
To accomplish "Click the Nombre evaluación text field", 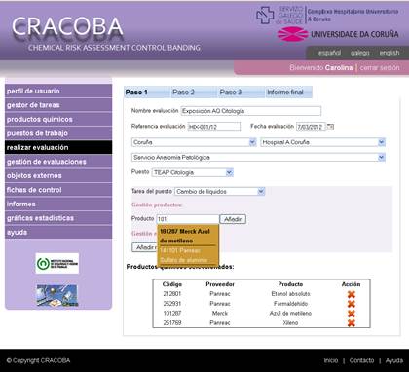I will click(x=251, y=111).
